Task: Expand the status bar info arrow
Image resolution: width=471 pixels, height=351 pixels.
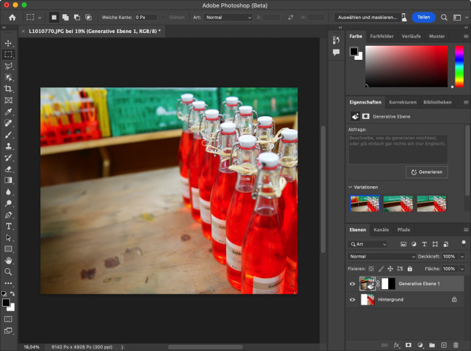Action: (122, 347)
